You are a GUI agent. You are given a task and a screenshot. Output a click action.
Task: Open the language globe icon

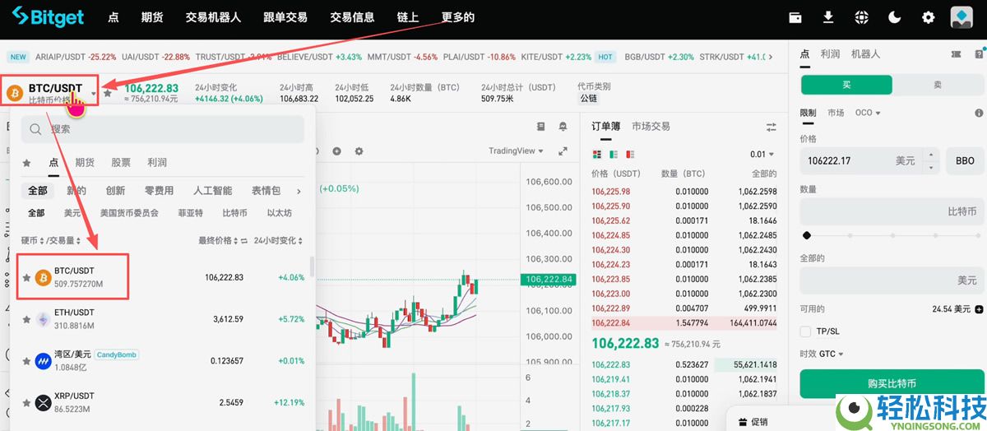[861, 17]
